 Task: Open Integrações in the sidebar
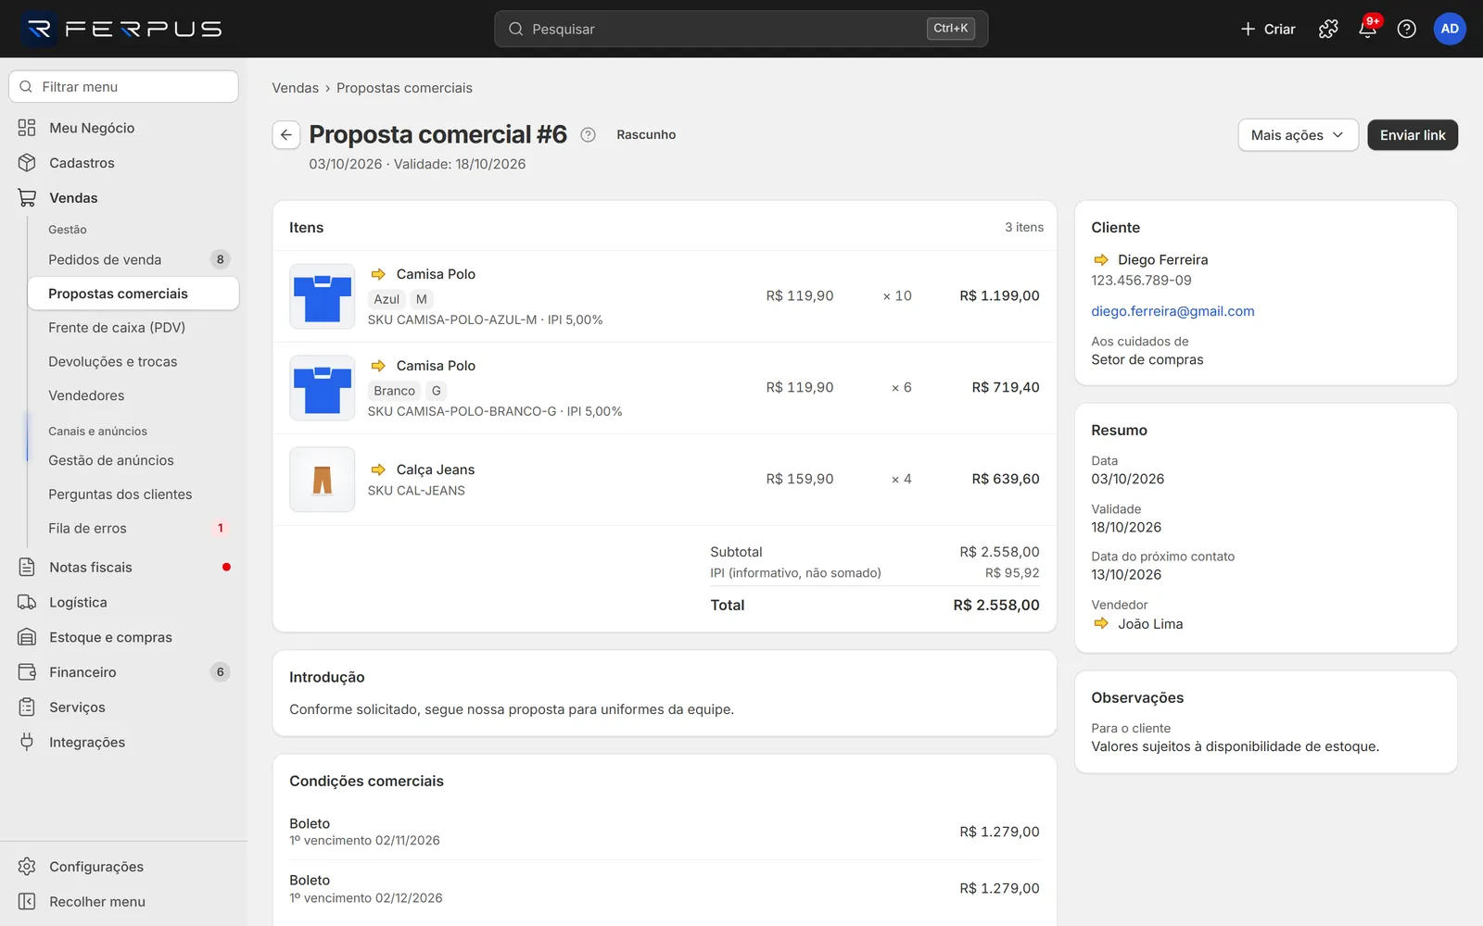coord(123,743)
